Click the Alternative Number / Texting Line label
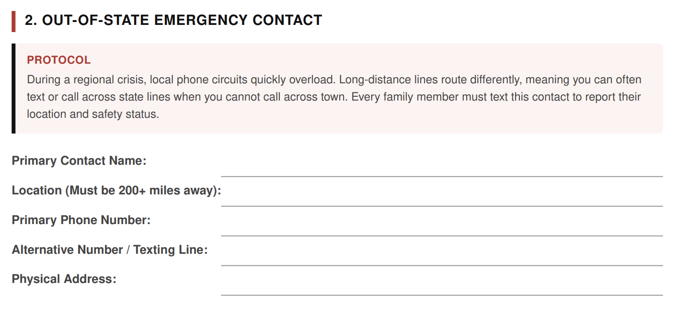Viewport: 689px width, 316px height. click(110, 250)
